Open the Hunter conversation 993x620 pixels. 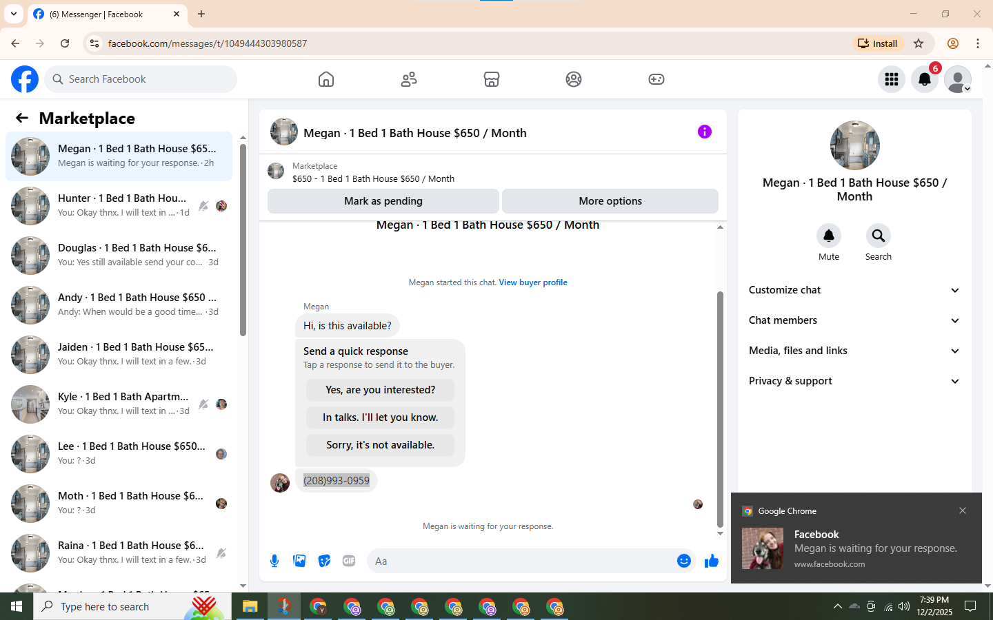tap(119, 206)
